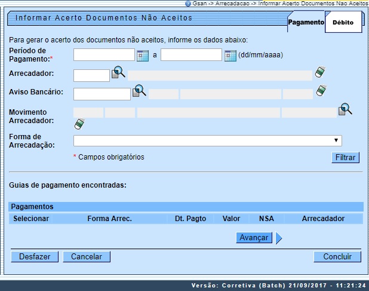Click the Arrecadador search magnifier icon
This screenshot has height=291, width=369.
pyautogui.click(x=118, y=73)
